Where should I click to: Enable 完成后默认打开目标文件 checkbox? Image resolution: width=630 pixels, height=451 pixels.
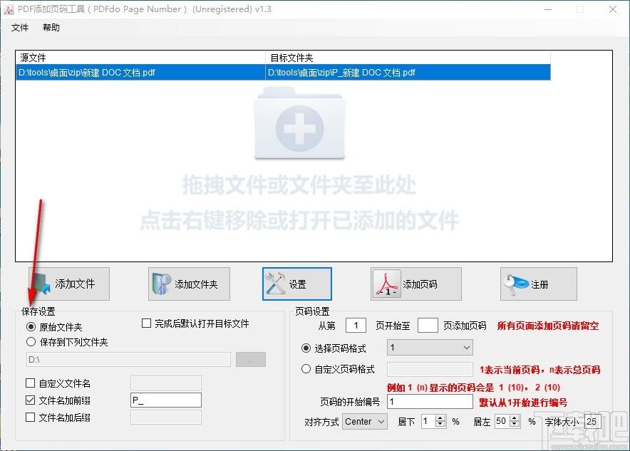point(146,323)
